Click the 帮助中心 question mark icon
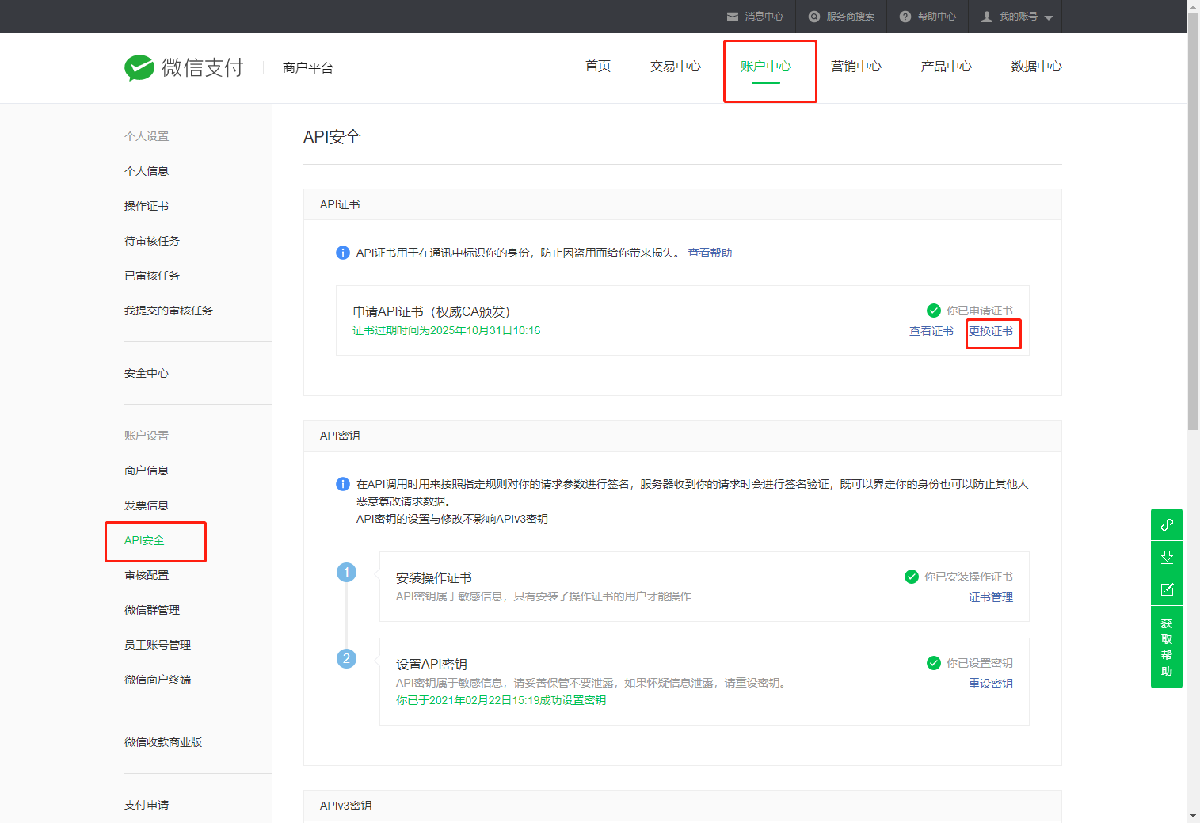The image size is (1200, 823). (905, 17)
